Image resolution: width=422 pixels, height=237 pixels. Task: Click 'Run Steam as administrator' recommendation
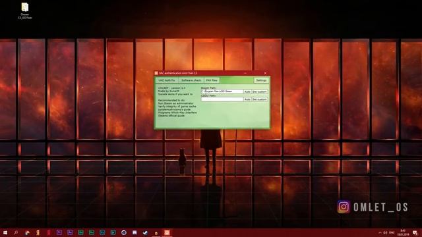point(176,103)
